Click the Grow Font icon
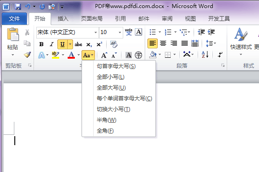Viewport: 259px width, 172px height. 104,55
